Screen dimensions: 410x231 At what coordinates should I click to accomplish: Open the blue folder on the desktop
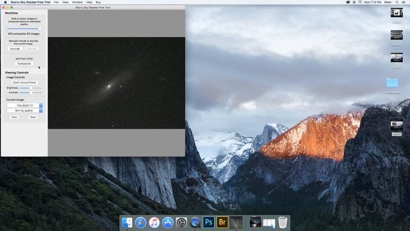(392, 83)
